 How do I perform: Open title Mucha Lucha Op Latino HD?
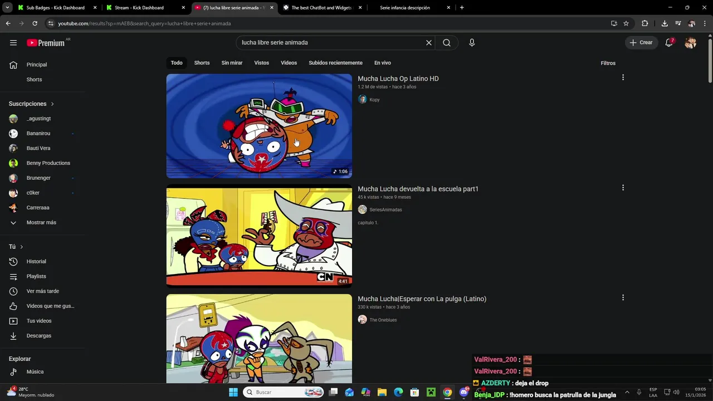(398, 79)
